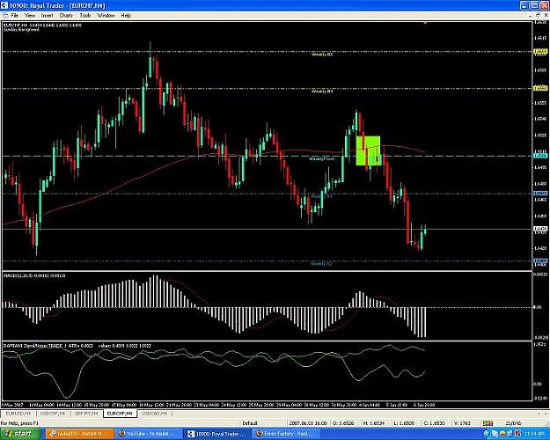Image resolution: width=550 pixels, height=440 pixels.
Task: Click the Weekly R1 line label
Action: coord(322,92)
